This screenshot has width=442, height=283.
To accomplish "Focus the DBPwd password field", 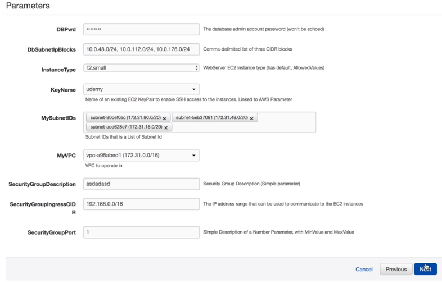I will click(x=141, y=29).
